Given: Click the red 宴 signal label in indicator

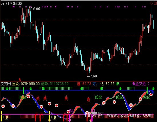Looking at the screenshot, I should pos(89,100).
